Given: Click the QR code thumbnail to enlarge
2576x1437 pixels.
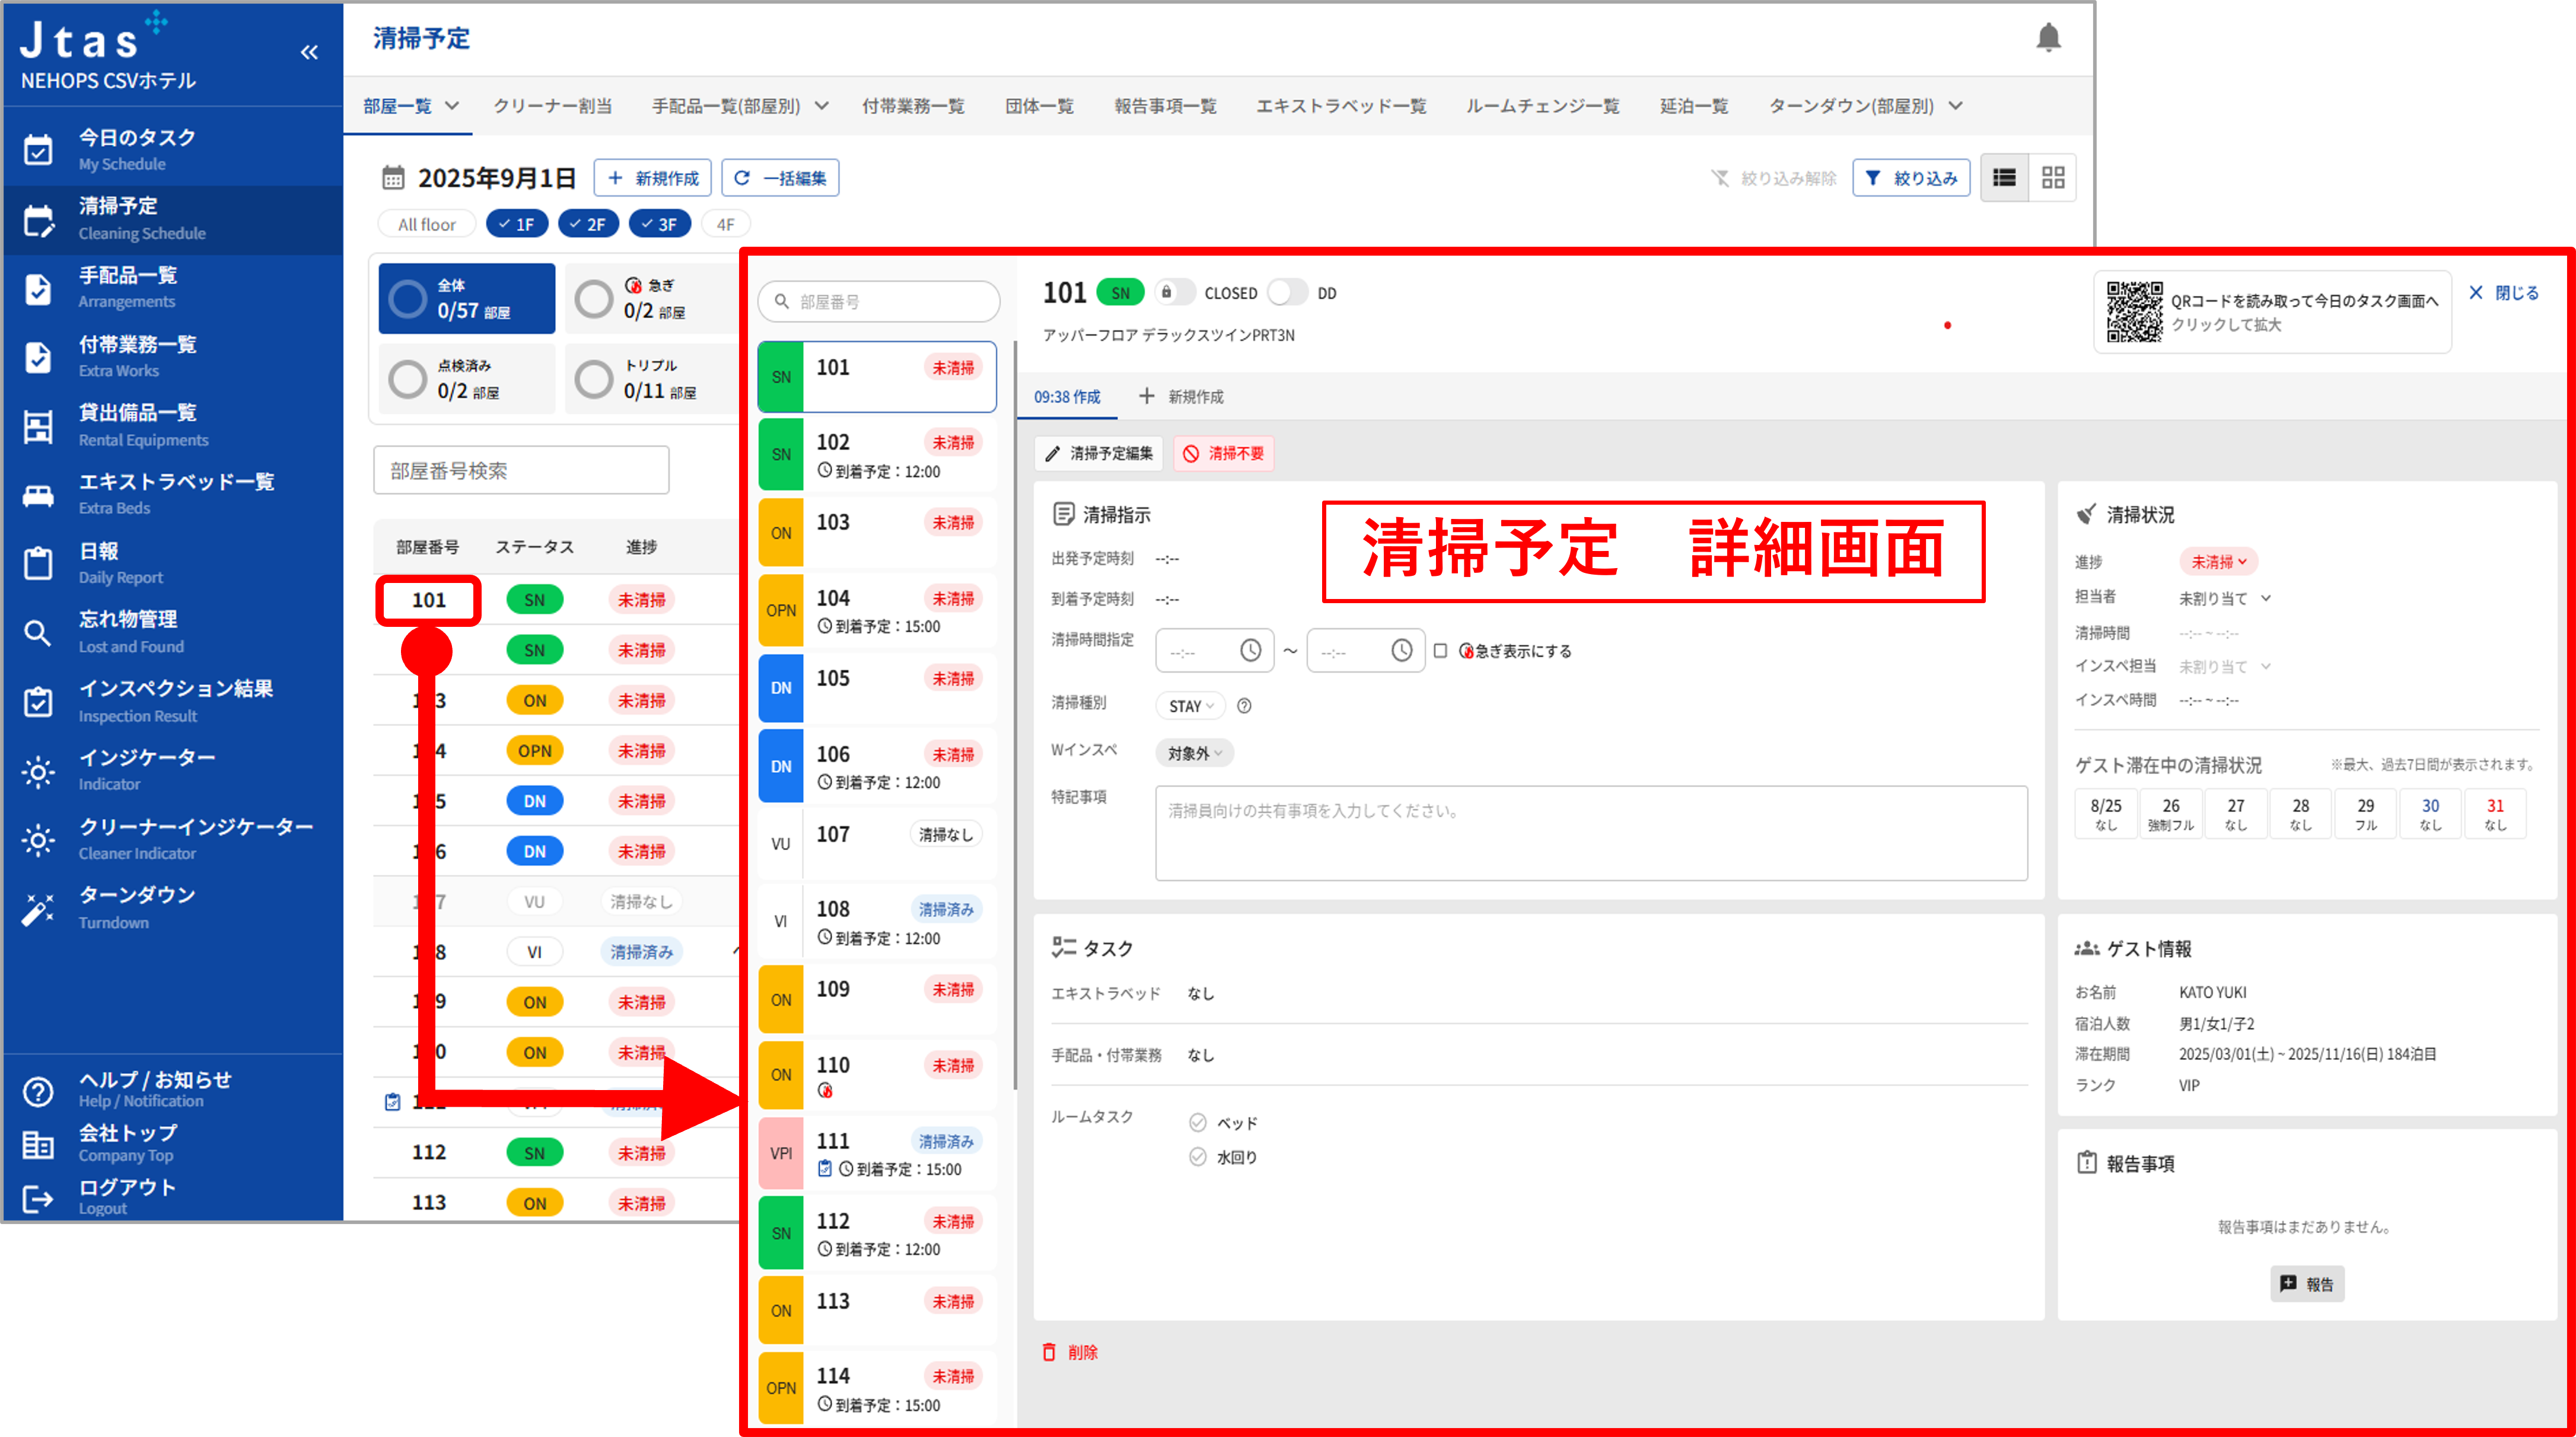Looking at the screenshot, I should tap(2134, 312).
